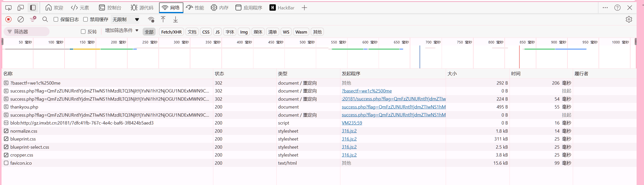Open the network search magnifier
The width and height of the screenshot is (644, 185).
click(45, 19)
